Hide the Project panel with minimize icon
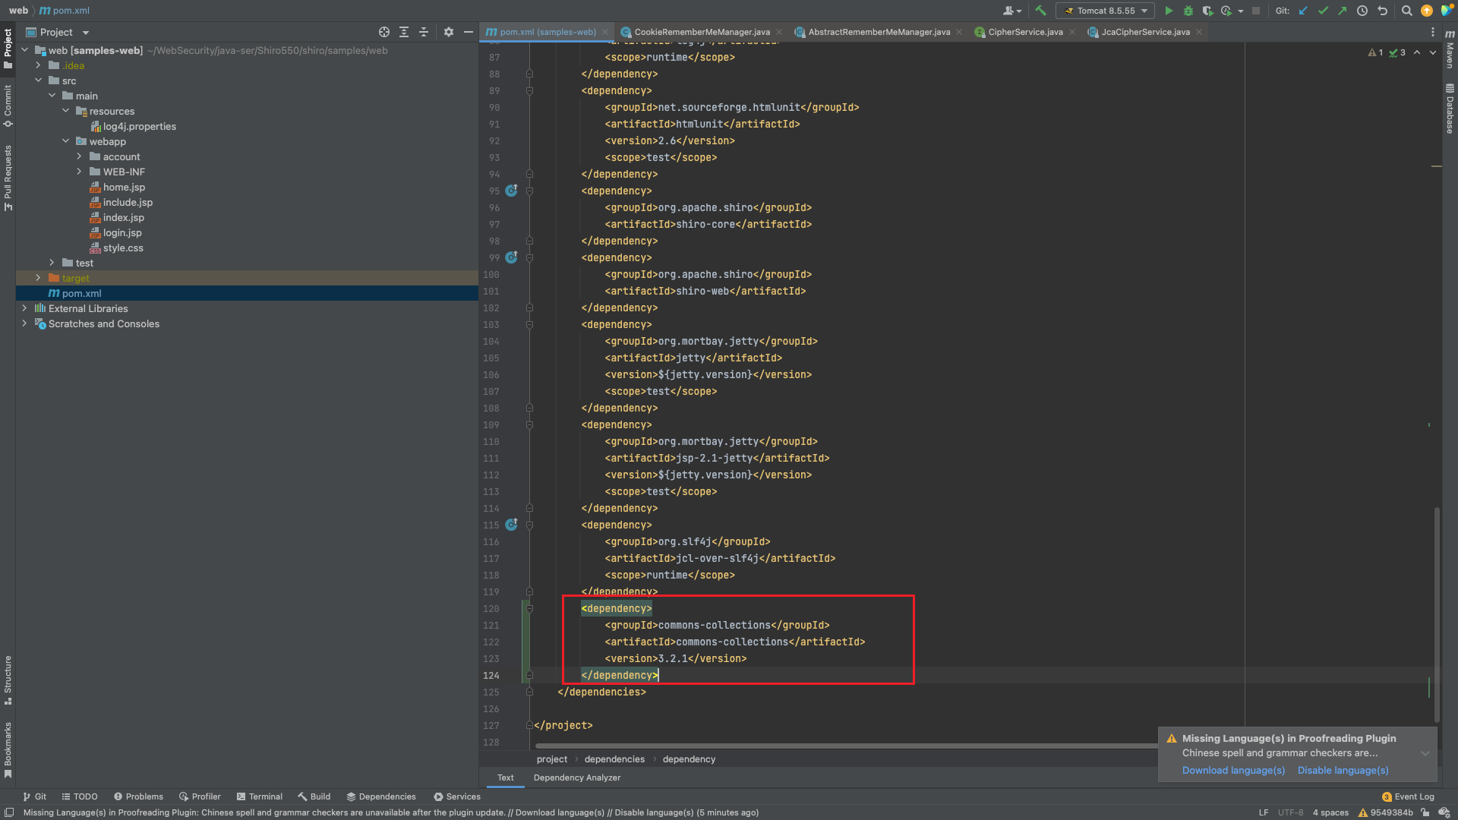This screenshot has width=1458, height=820. click(469, 32)
